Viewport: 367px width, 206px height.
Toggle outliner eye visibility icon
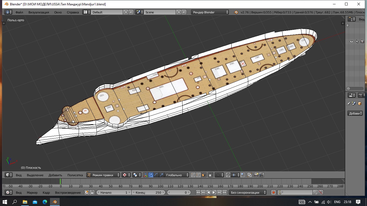pyautogui.click(x=351, y=42)
